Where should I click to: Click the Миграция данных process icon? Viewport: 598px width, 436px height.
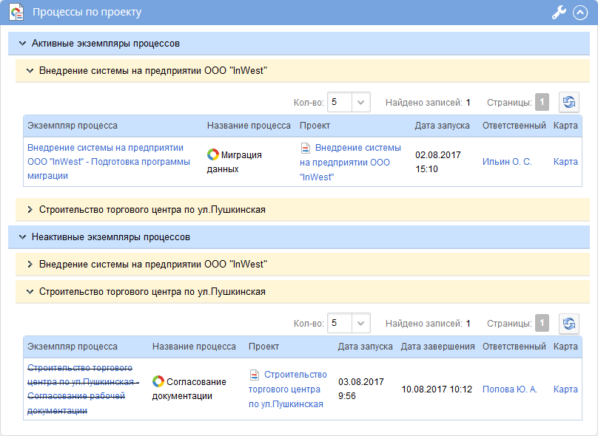212,155
